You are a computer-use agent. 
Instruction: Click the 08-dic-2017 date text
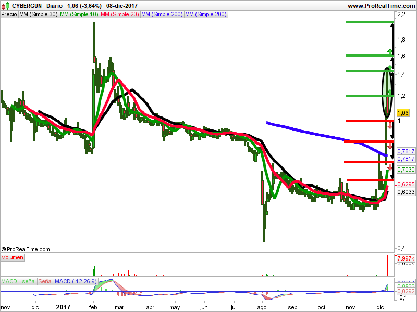(122, 6)
